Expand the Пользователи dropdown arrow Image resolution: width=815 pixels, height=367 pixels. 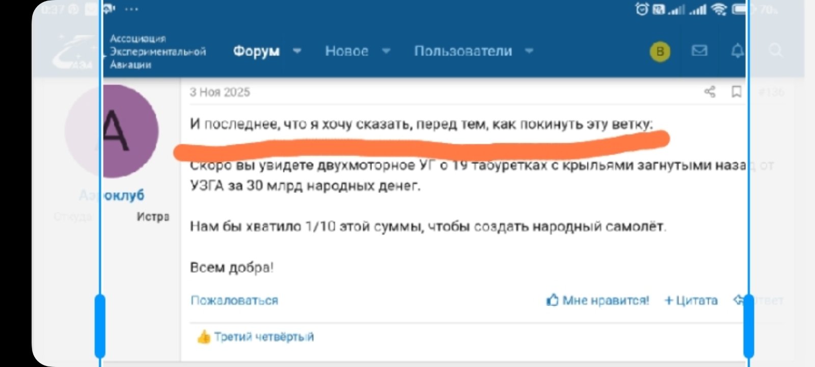pyautogui.click(x=529, y=51)
